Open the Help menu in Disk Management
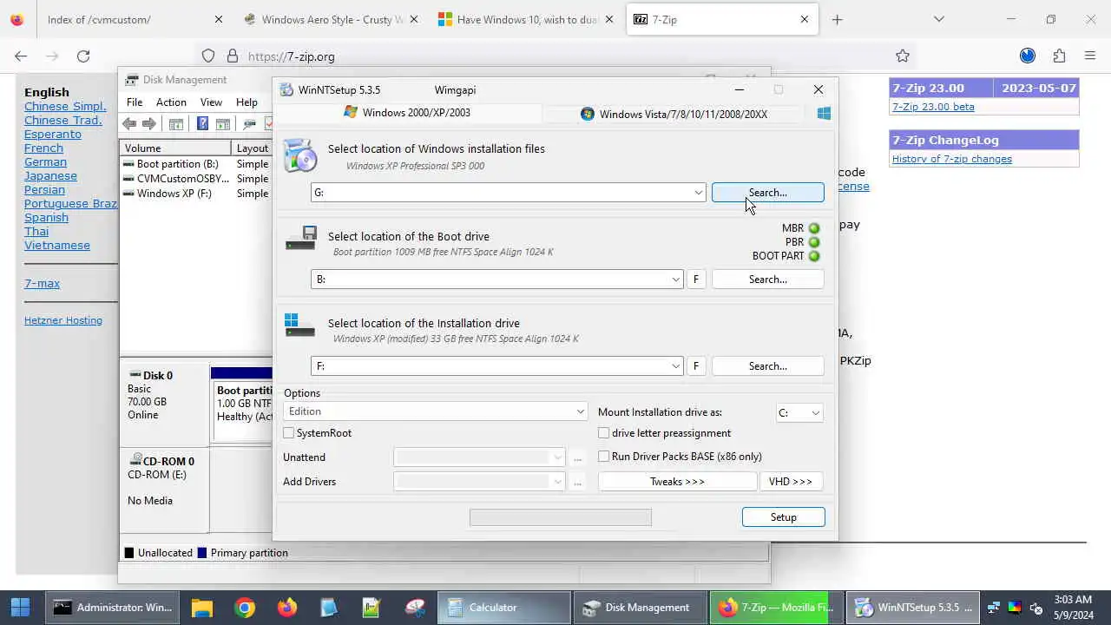This screenshot has width=1111, height=625. (x=247, y=102)
